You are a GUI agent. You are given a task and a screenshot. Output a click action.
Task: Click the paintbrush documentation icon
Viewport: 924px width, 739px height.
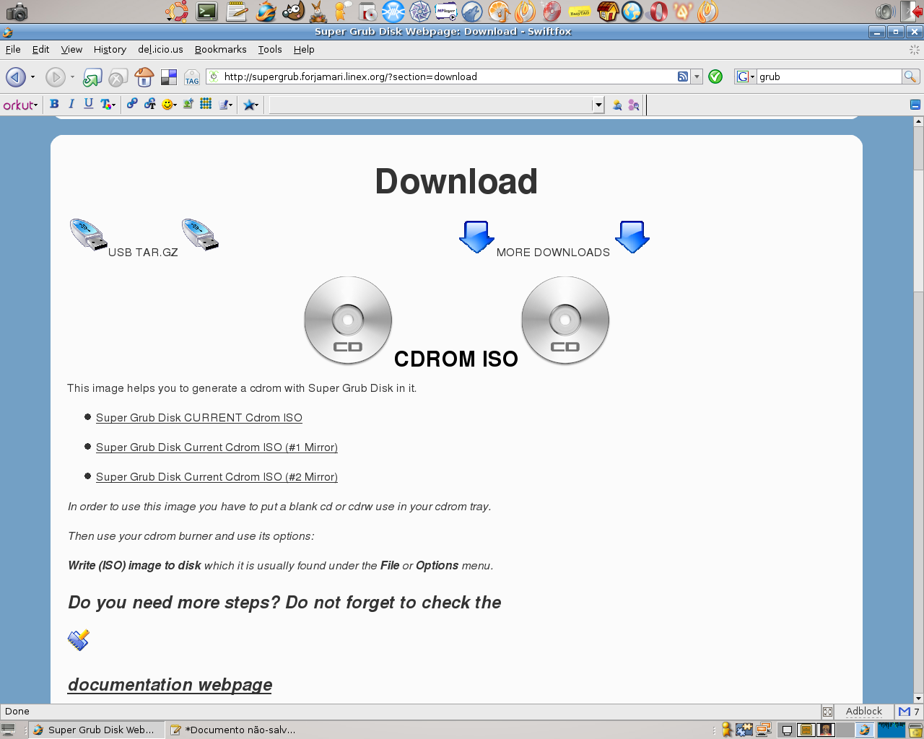click(79, 639)
